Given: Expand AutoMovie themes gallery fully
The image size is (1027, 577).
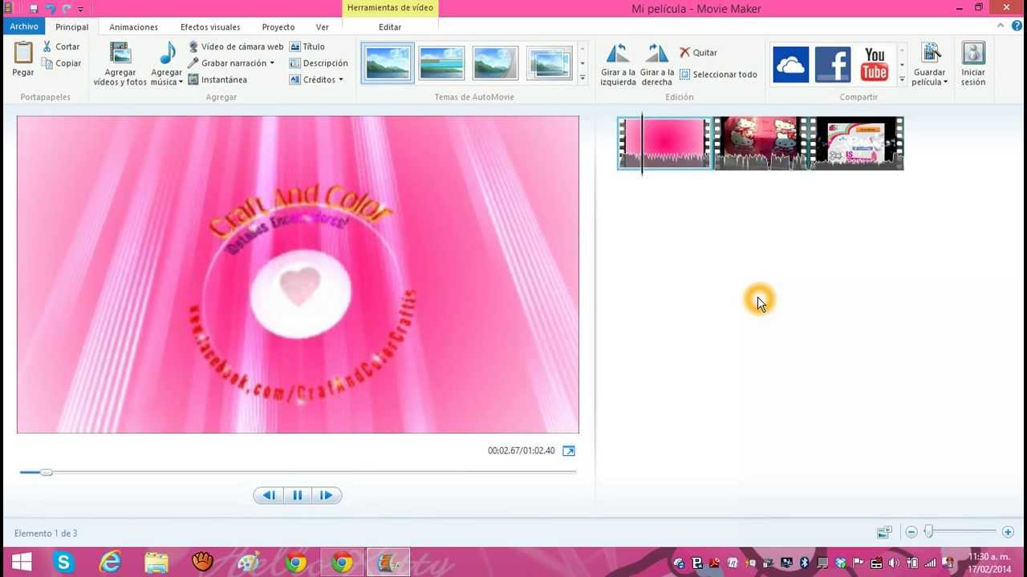Looking at the screenshot, I should (583, 78).
